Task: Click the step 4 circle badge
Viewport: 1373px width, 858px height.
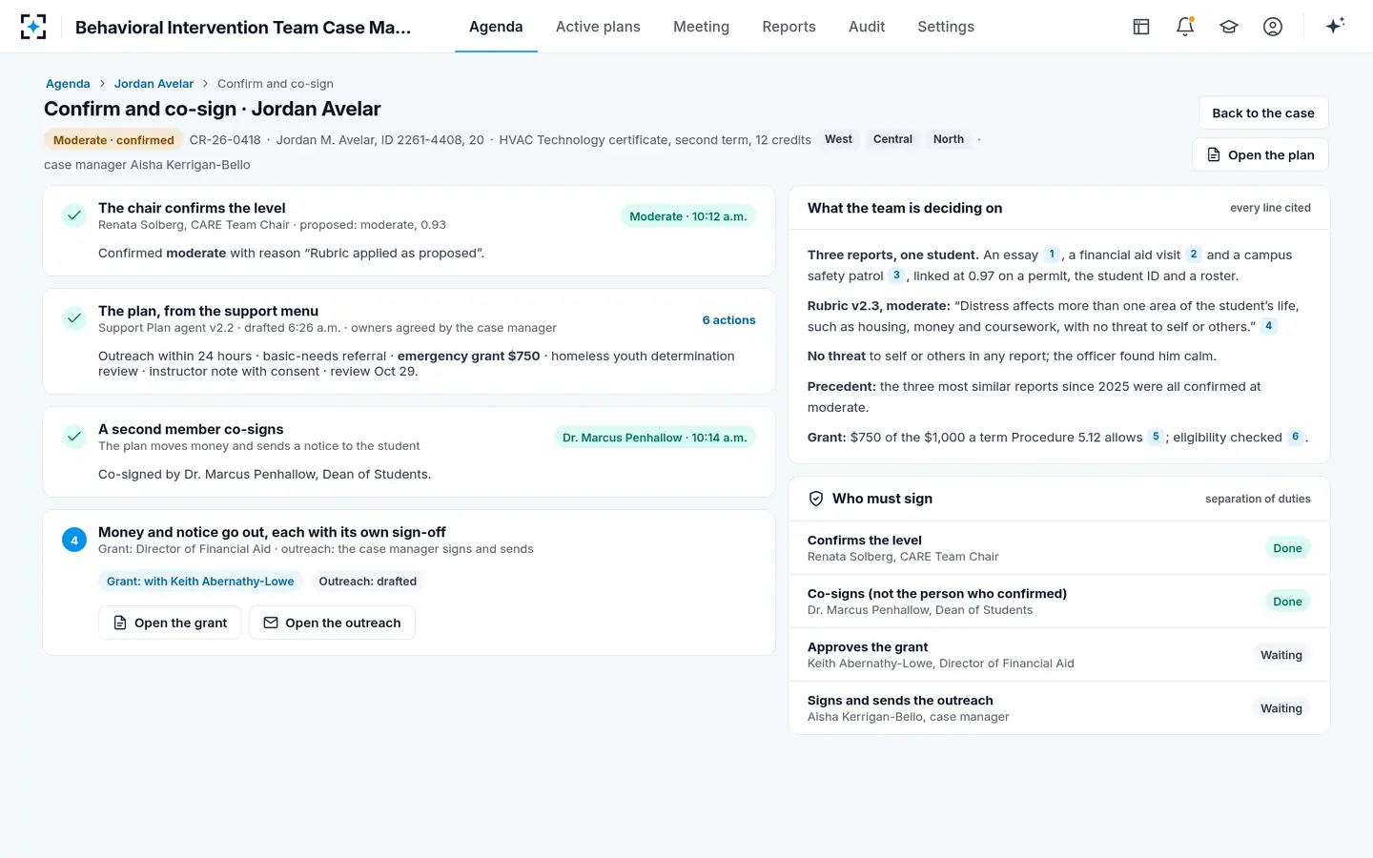Action: [x=74, y=540]
